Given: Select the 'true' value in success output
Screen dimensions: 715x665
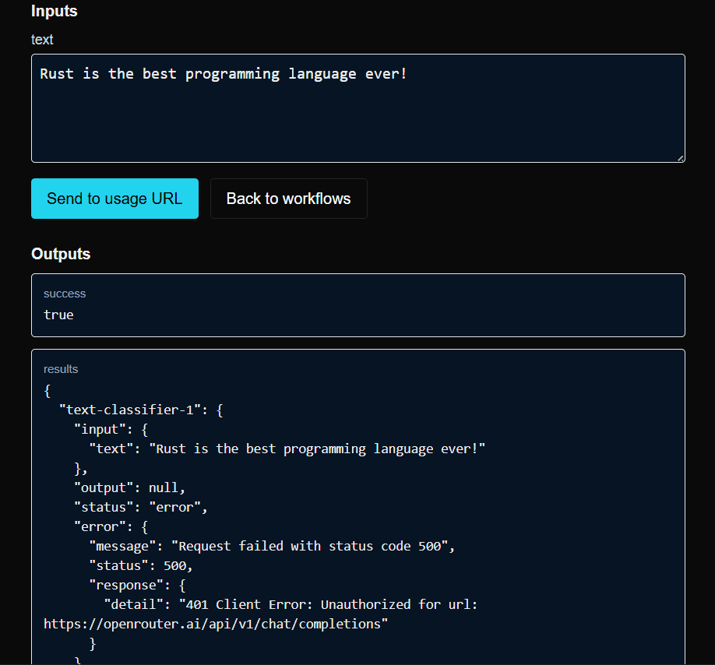Looking at the screenshot, I should coord(58,315).
